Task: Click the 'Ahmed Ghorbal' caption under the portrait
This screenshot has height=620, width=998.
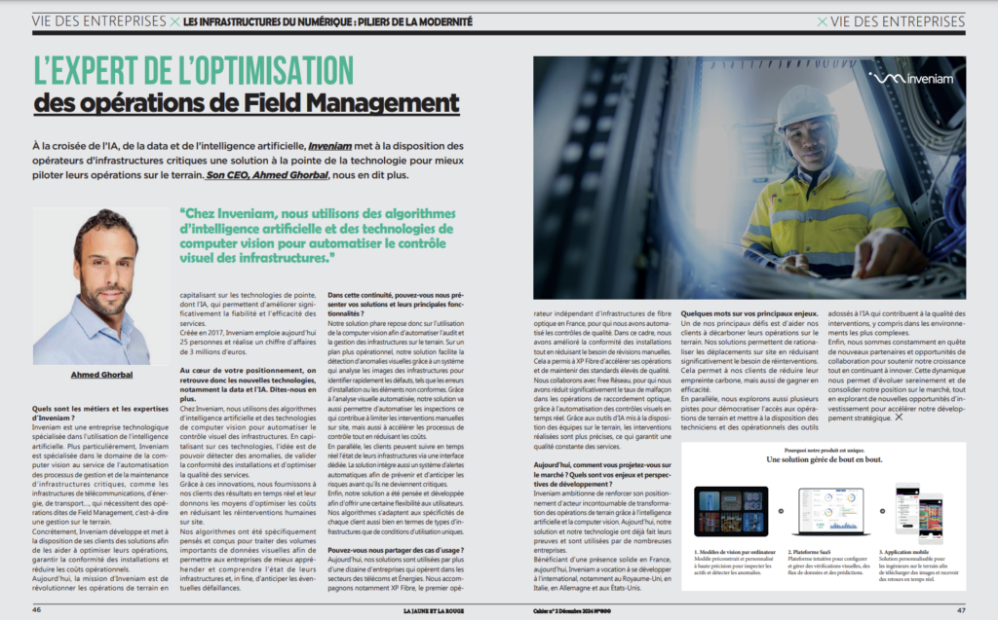Action: (101, 375)
